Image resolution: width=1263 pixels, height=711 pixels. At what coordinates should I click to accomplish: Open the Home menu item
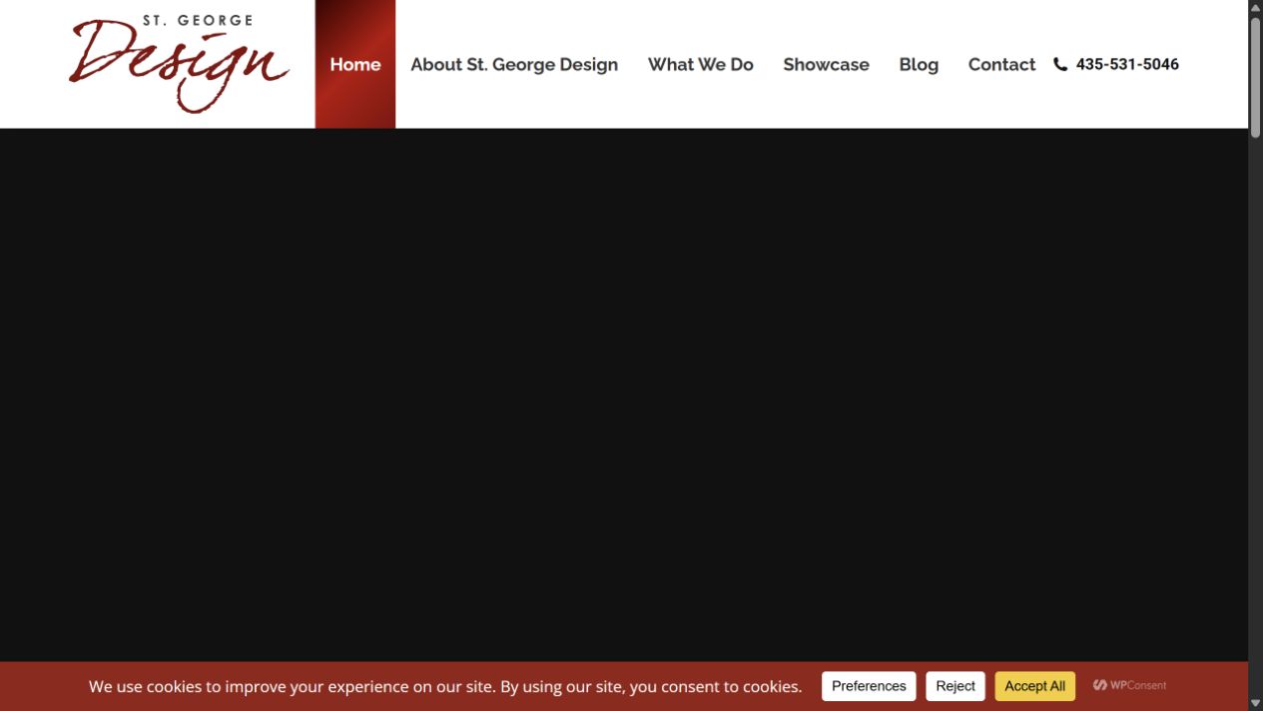[355, 64]
